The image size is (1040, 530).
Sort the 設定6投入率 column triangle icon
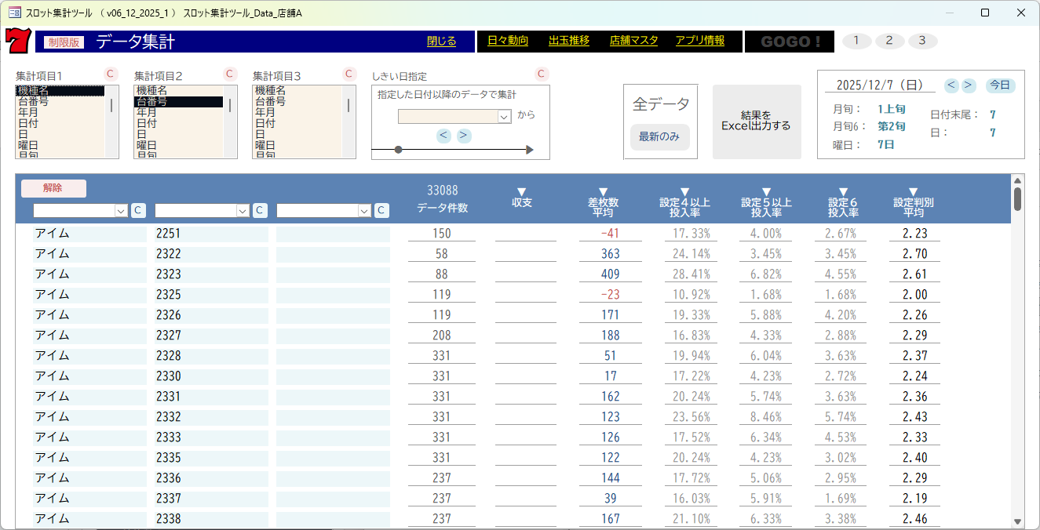pyautogui.click(x=843, y=188)
